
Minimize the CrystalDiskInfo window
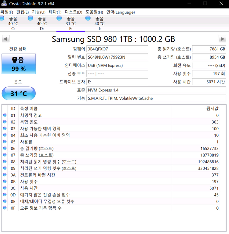coord(189,3)
